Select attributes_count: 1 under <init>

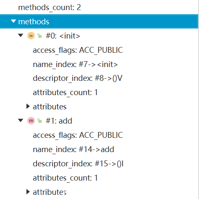(65, 93)
